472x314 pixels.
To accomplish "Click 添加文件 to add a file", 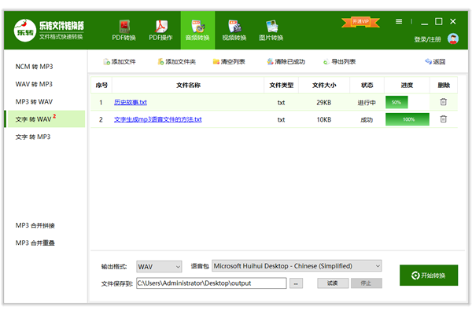I will [119, 61].
